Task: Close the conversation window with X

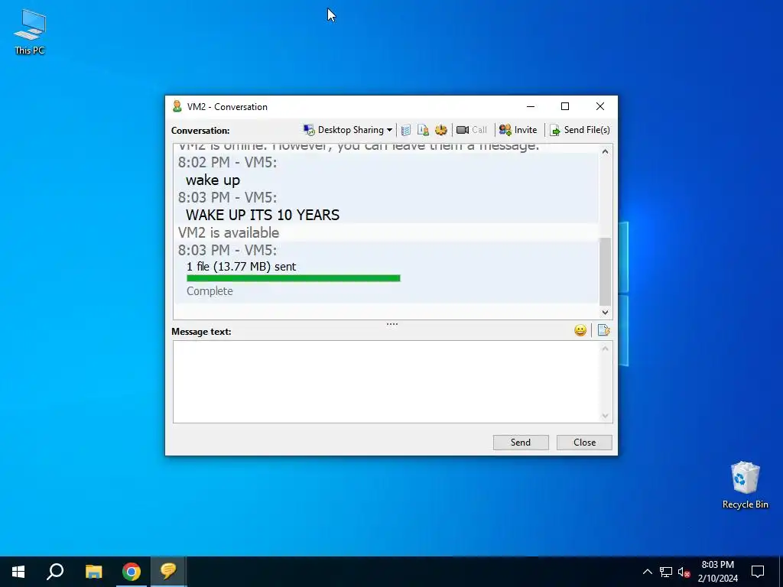Action: coord(600,106)
